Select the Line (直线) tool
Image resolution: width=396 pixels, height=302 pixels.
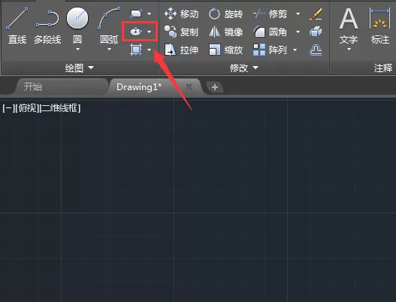tap(17, 26)
